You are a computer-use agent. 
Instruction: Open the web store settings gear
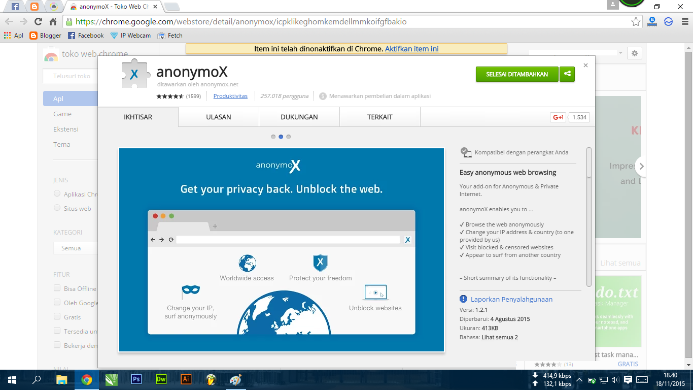click(634, 53)
